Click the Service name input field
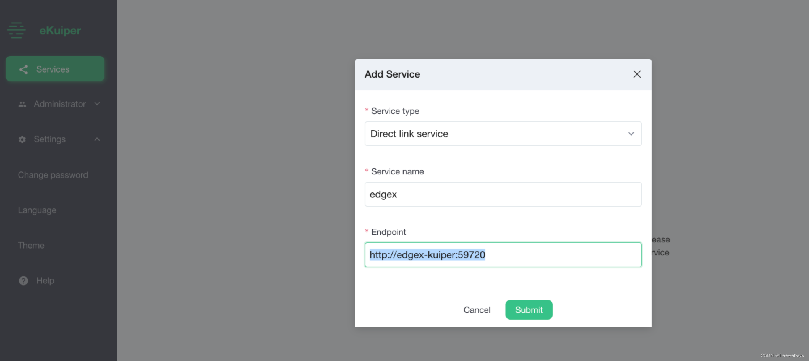This screenshot has height=361, width=809. pos(502,194)
